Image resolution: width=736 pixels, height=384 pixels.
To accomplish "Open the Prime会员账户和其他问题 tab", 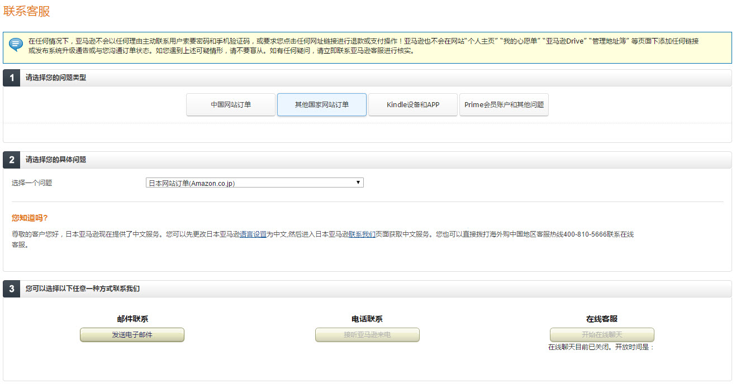I will (x=504, y=104).
